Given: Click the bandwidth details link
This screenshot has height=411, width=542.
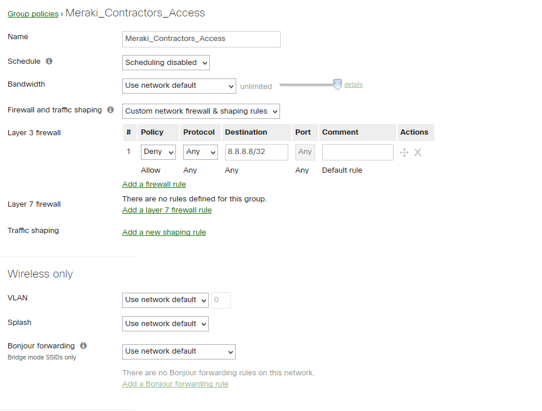Looking at the screenshot, I should tap(353, 85).
